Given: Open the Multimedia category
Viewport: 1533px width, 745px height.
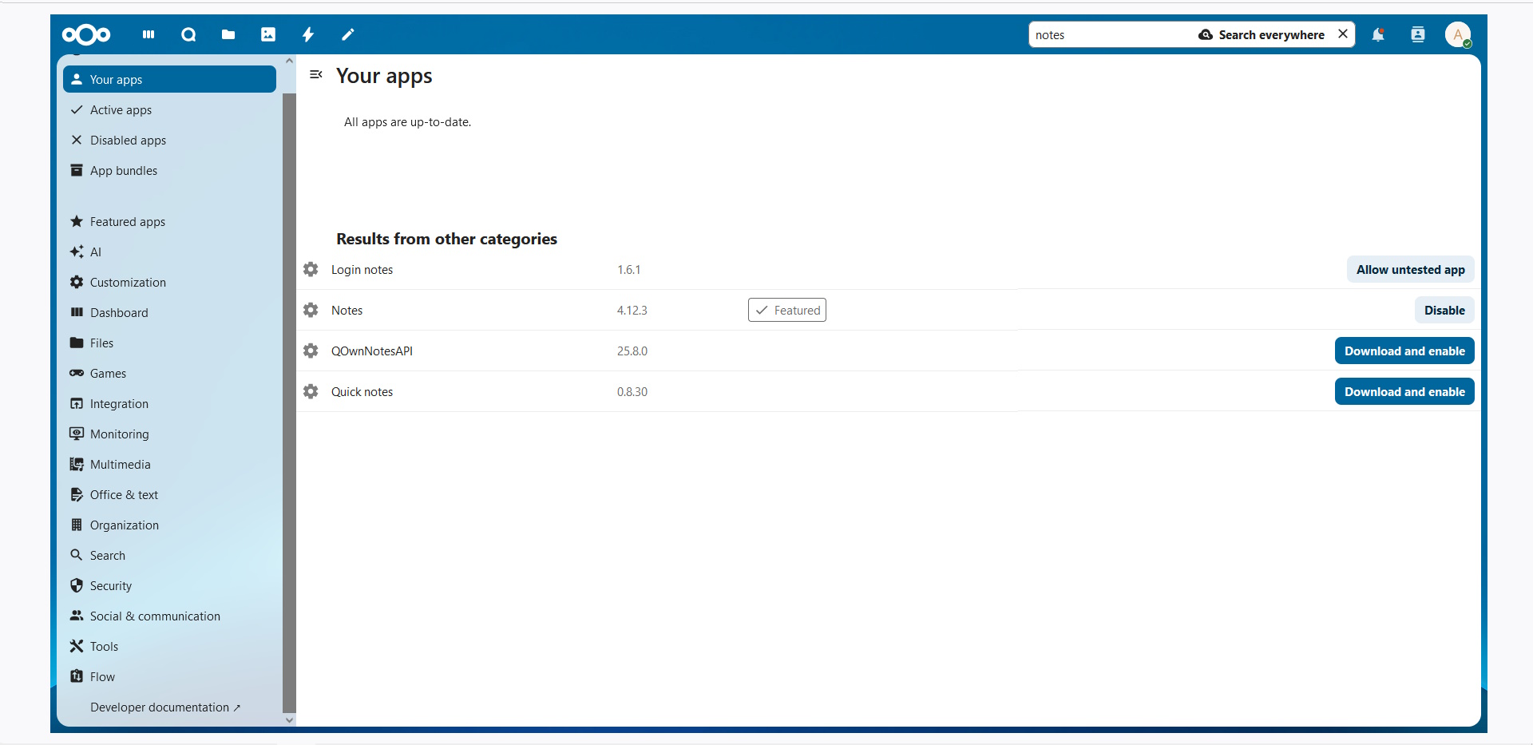Looking at the screenshot, I should (x=169, y=464).
